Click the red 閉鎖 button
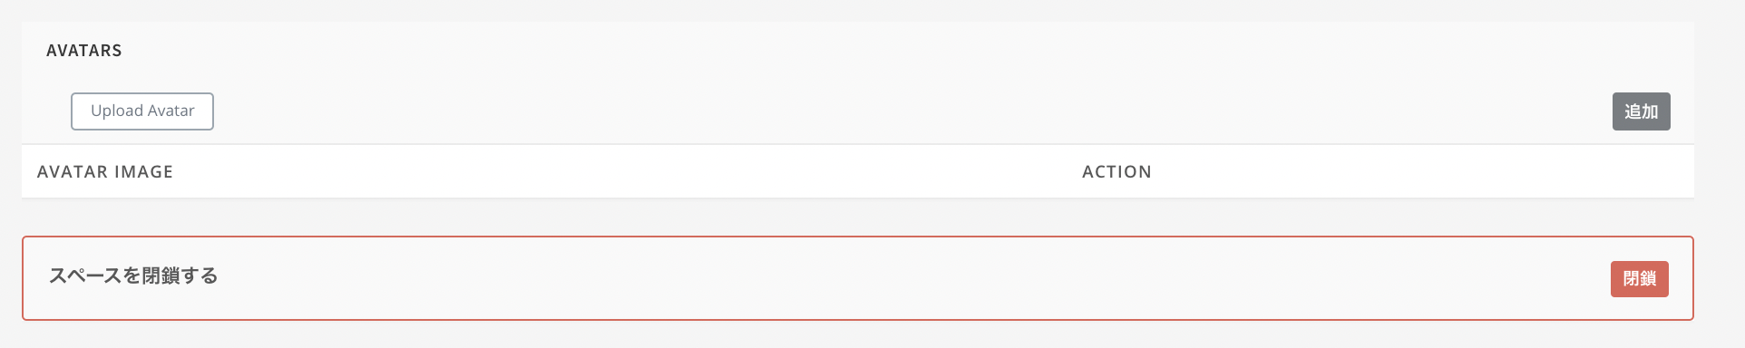Screen dimensions: 1745x348 coord(1639,279)
